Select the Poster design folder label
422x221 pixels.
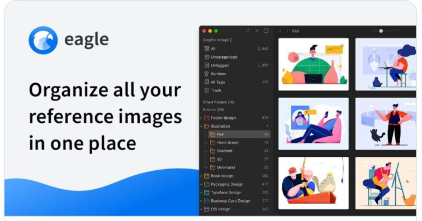pos(224,118)
